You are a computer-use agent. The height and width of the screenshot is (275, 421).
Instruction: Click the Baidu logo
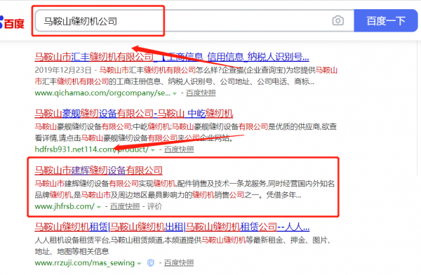12,22
